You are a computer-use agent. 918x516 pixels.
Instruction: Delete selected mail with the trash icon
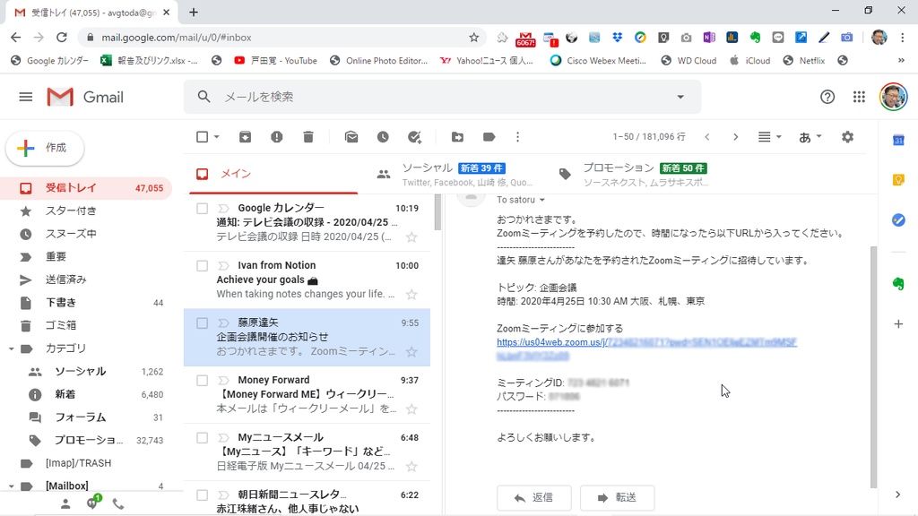click(308, 137)
